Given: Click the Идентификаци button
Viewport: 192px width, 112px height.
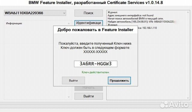Looking at the screenshot, I should [x=88, y=23].
